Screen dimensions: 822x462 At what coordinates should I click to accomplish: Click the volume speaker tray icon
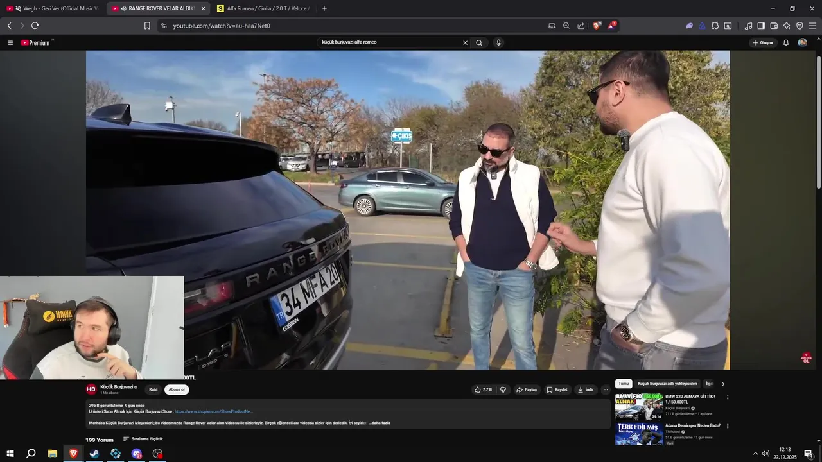click(x=765, y=454)
